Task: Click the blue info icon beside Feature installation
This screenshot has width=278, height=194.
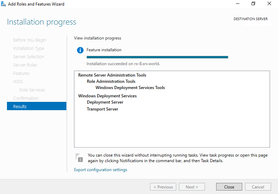Action: (80, 50)
